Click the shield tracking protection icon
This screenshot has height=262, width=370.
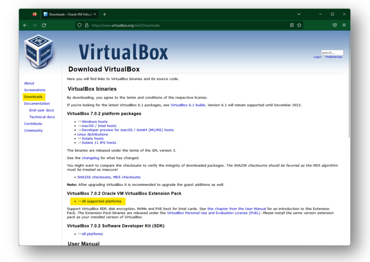(79, 25)
